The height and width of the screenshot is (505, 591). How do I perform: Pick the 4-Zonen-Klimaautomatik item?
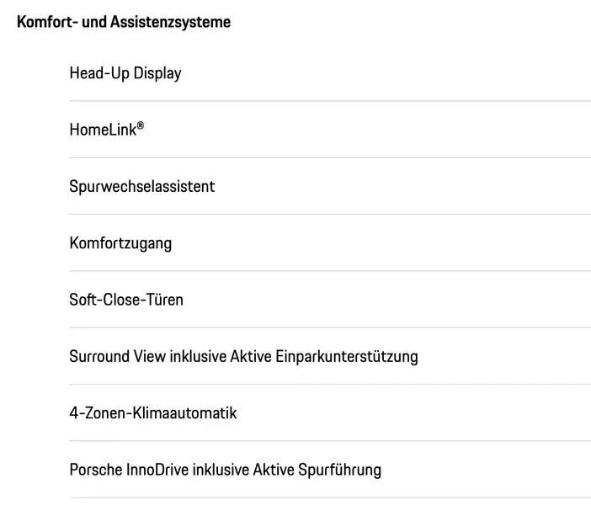click(x=153, y=413)
